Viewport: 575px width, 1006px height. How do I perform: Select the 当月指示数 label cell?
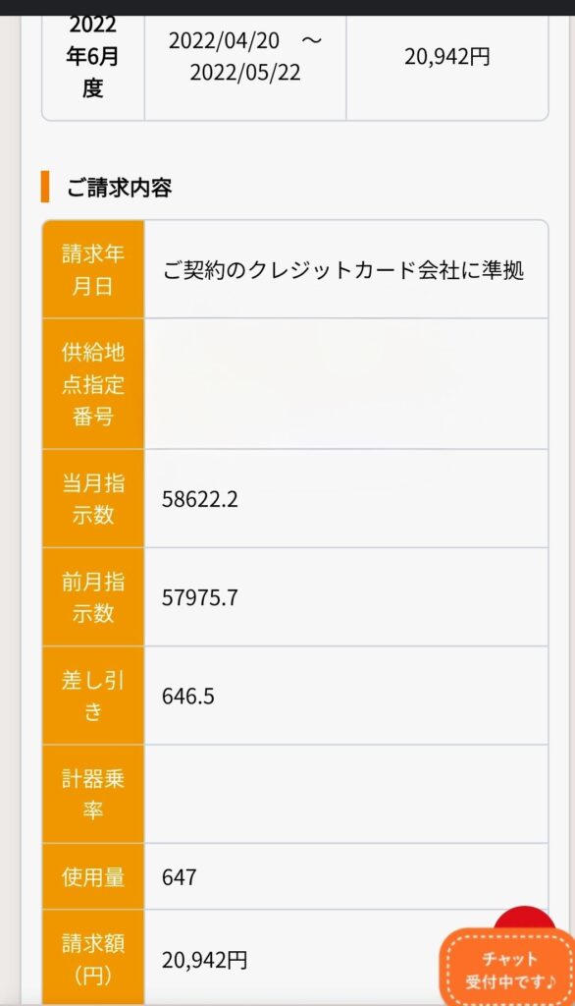pos(93,498)
